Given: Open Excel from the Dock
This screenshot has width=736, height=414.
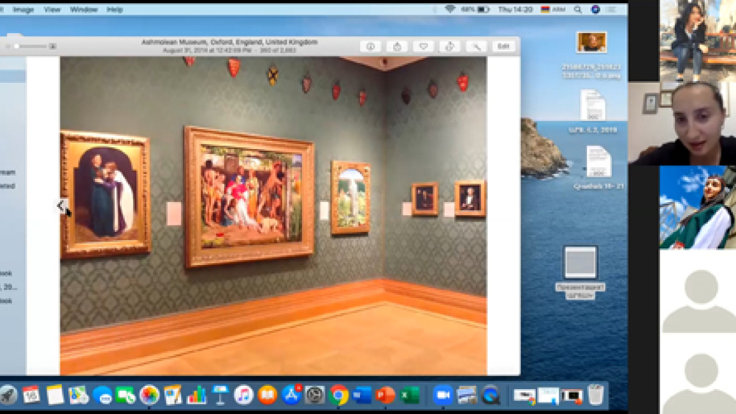Looking at the screenshot, I should (x=409, y=396).
